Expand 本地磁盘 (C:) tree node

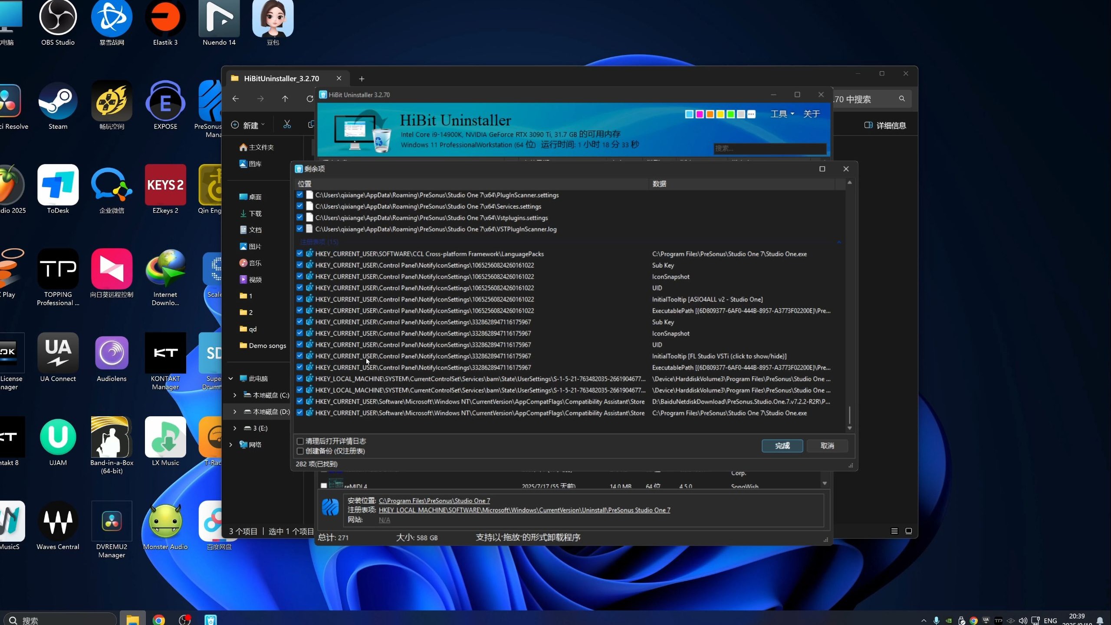pos(235,395)
